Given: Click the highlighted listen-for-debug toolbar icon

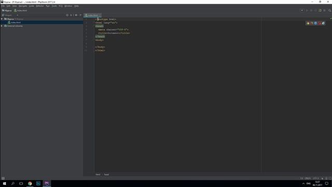Looking at the screenshot, I should [320, 10].
